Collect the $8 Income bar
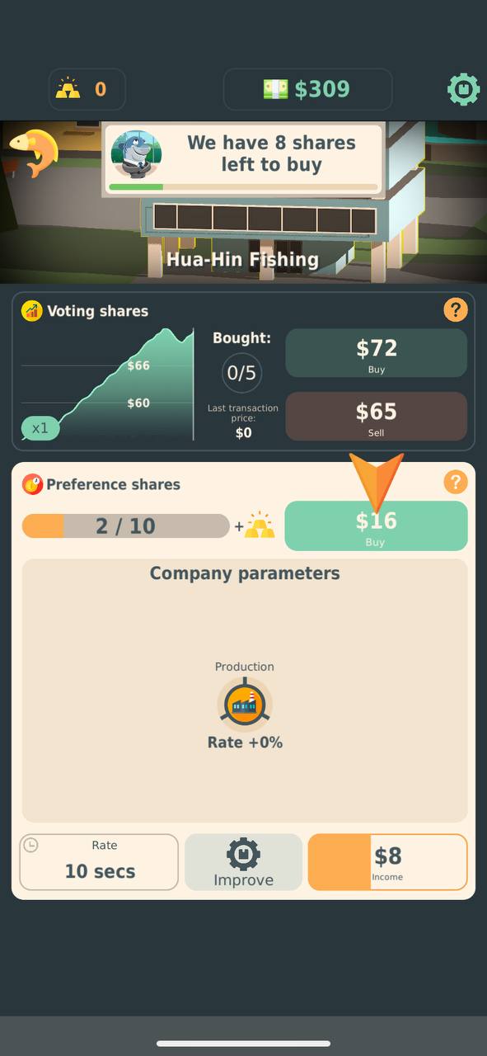This screenshot has width=487, height=1056. (387, 862)
